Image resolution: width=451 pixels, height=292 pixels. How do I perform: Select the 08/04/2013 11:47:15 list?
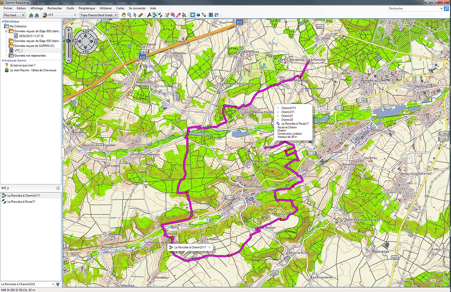(32, 36)
